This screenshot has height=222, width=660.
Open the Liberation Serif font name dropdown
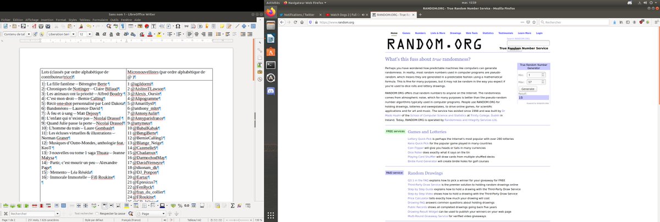pos(73,34)
